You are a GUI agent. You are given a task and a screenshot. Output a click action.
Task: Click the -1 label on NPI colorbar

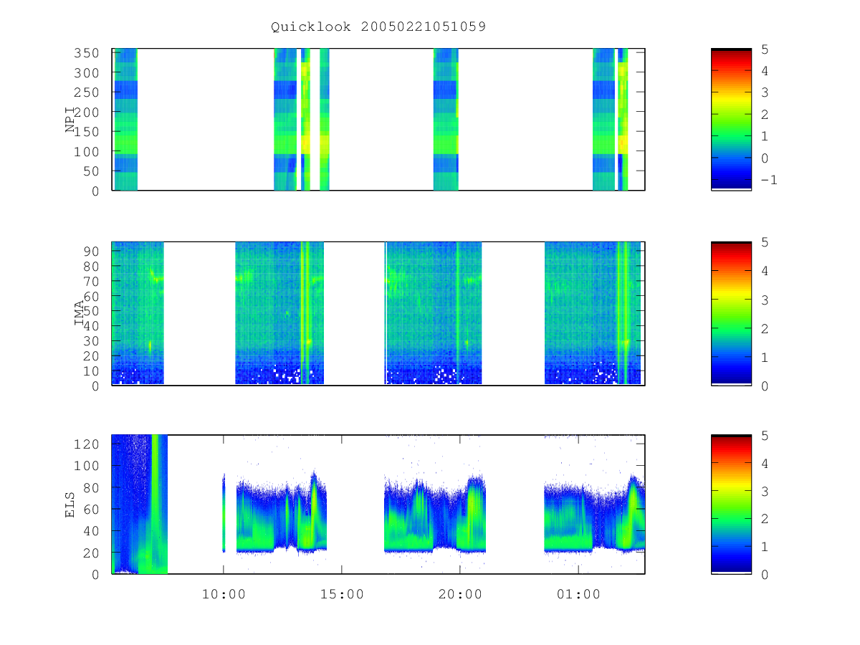(x=768, y=180)
